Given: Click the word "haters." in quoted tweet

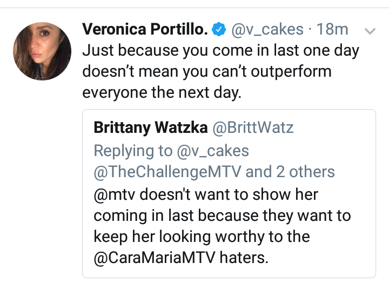Looking at the screenshot, I should tap(244, 257).
